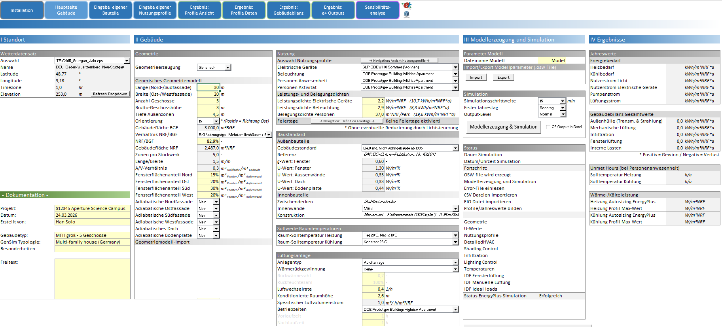The width and height of the screenshot is (722, 327).
Task: Click the Shading Control entry
Action: [481, 249]
